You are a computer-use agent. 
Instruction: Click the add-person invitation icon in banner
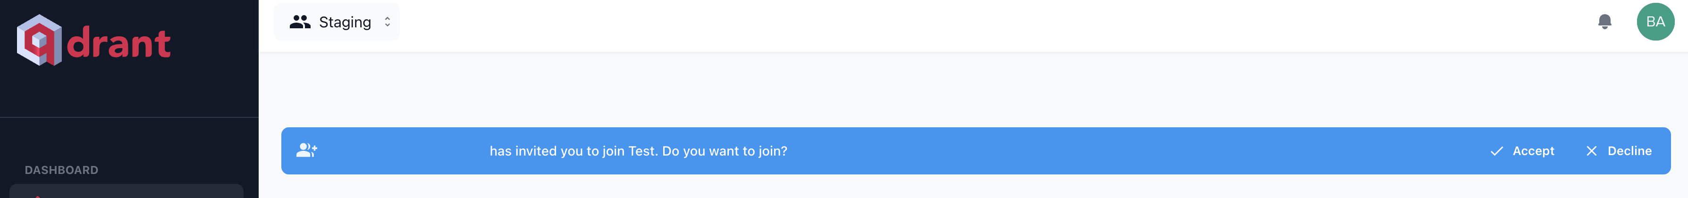(x=307, y=150)
